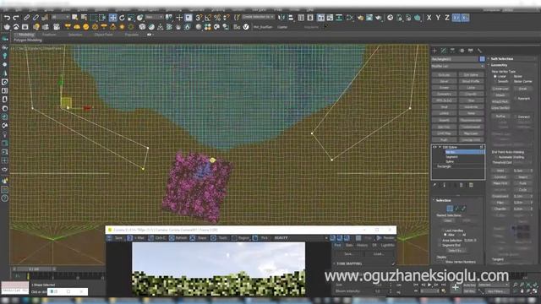Click the remove modifier trash icon
This screenshot has height=304, width=541.
click(x=462, y=185)
